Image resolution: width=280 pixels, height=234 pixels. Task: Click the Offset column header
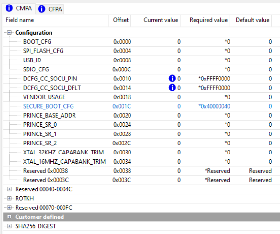(120, 20)
